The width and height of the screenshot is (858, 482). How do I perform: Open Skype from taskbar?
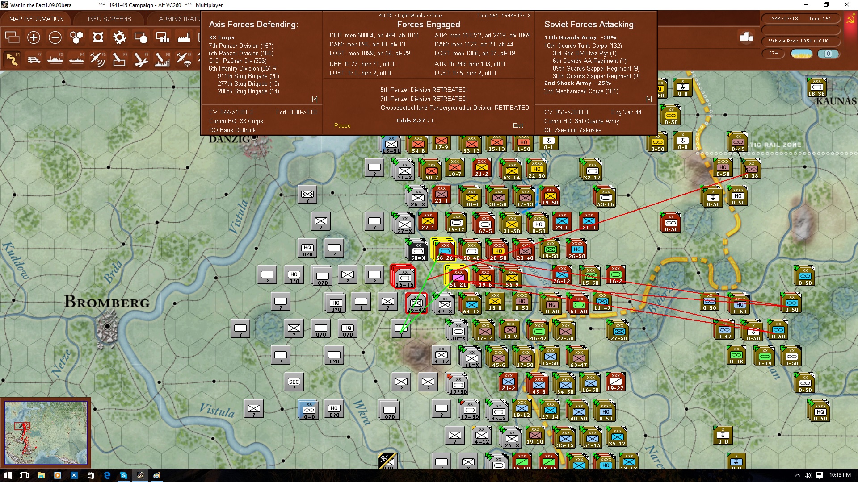[124, 475]
